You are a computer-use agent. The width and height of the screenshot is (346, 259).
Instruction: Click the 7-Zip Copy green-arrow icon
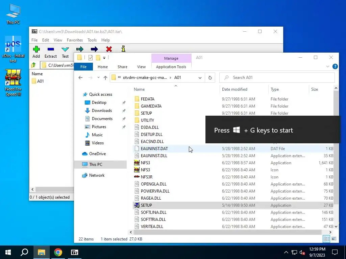(x=80, y=49)
